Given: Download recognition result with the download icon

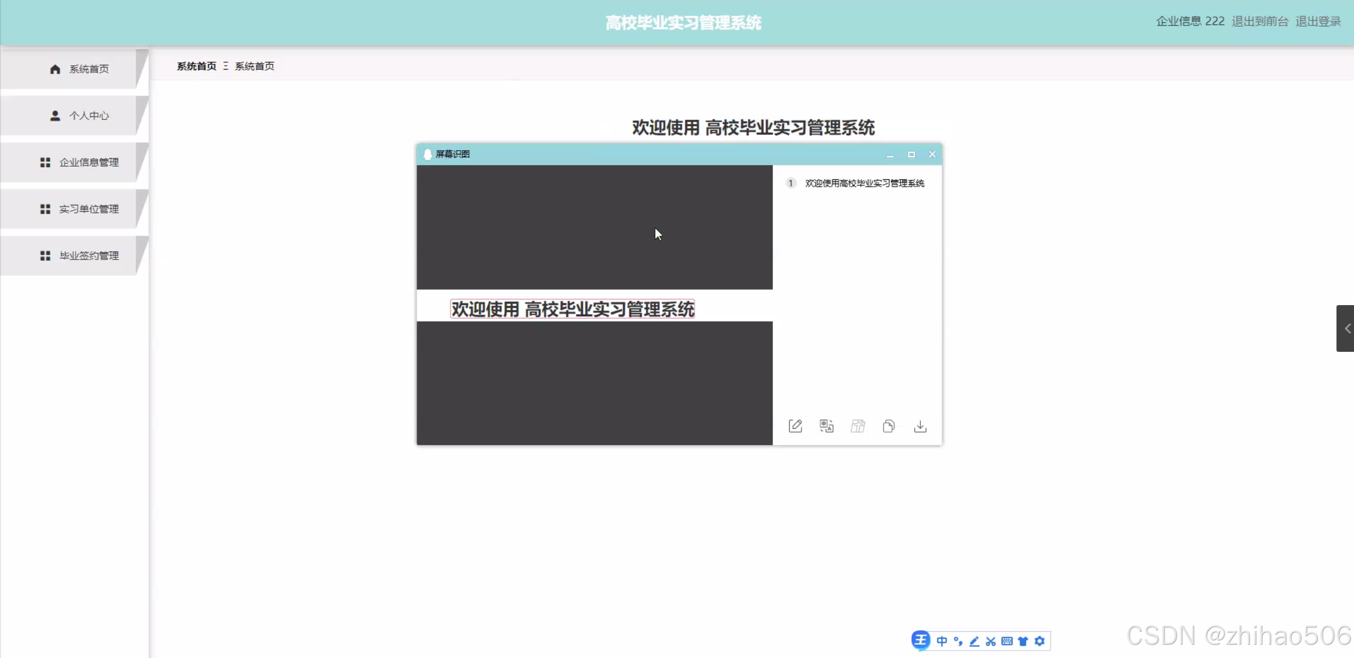Looking at the screenshot, I should (x=920, y=426).
